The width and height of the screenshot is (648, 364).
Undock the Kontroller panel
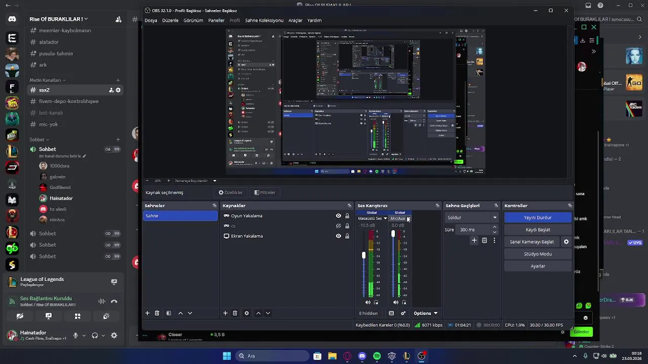tap(570, 206)
